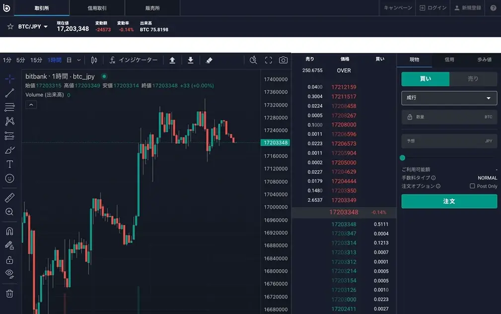The width and height of the screenshot is (501, 314).
Task: Switch to the 信用 order tab
Action: tap(449, 60)
